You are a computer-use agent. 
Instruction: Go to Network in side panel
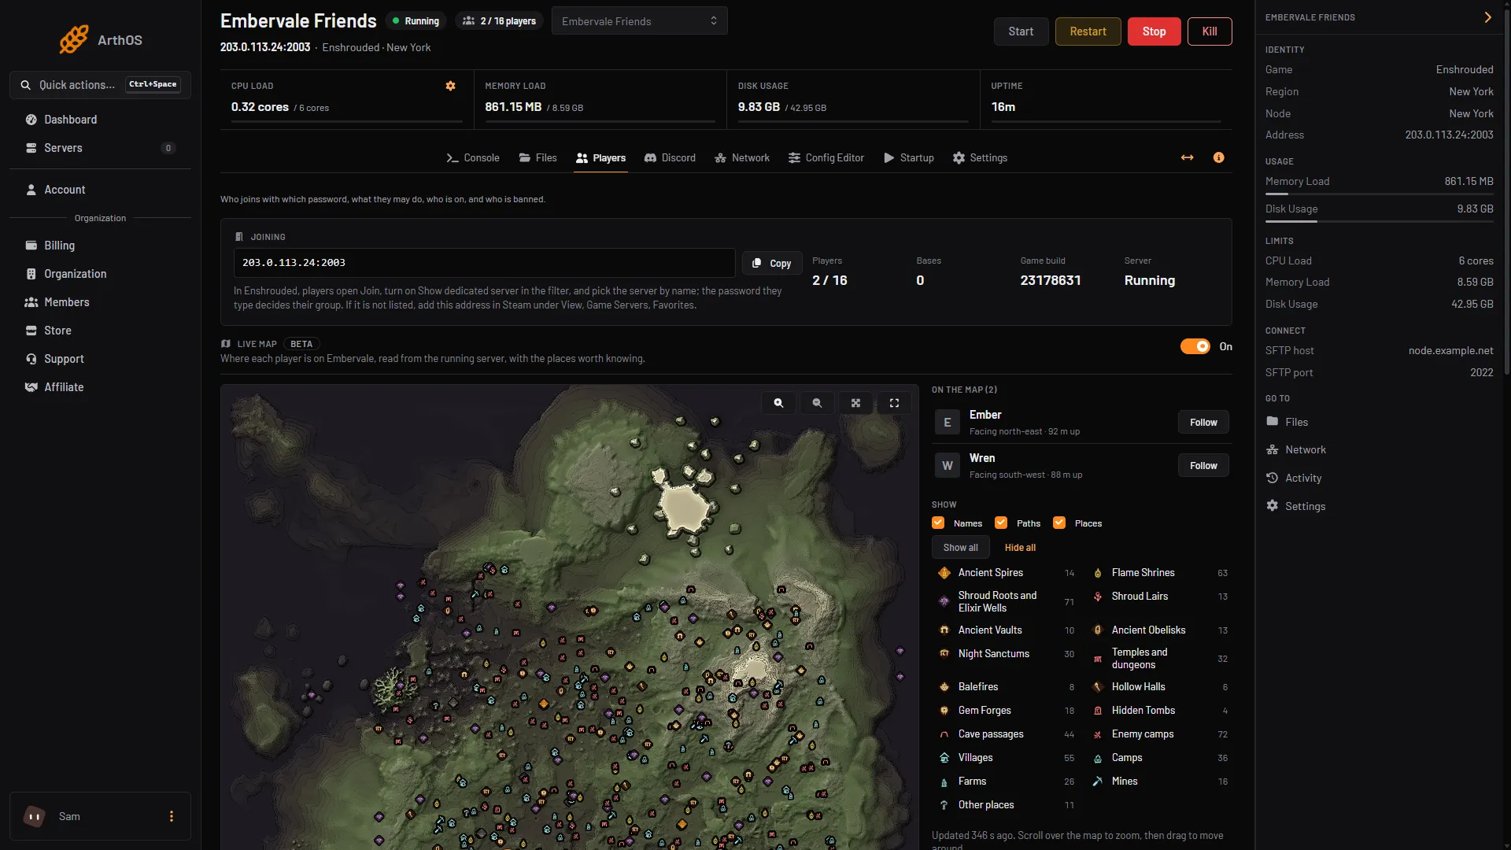[x=1295, y=449]
